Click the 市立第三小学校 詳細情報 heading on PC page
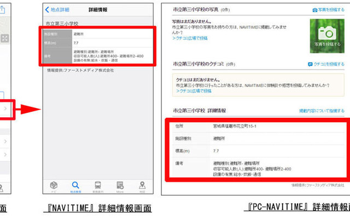Viewport: 350px width, 218px height. point(199,111)
